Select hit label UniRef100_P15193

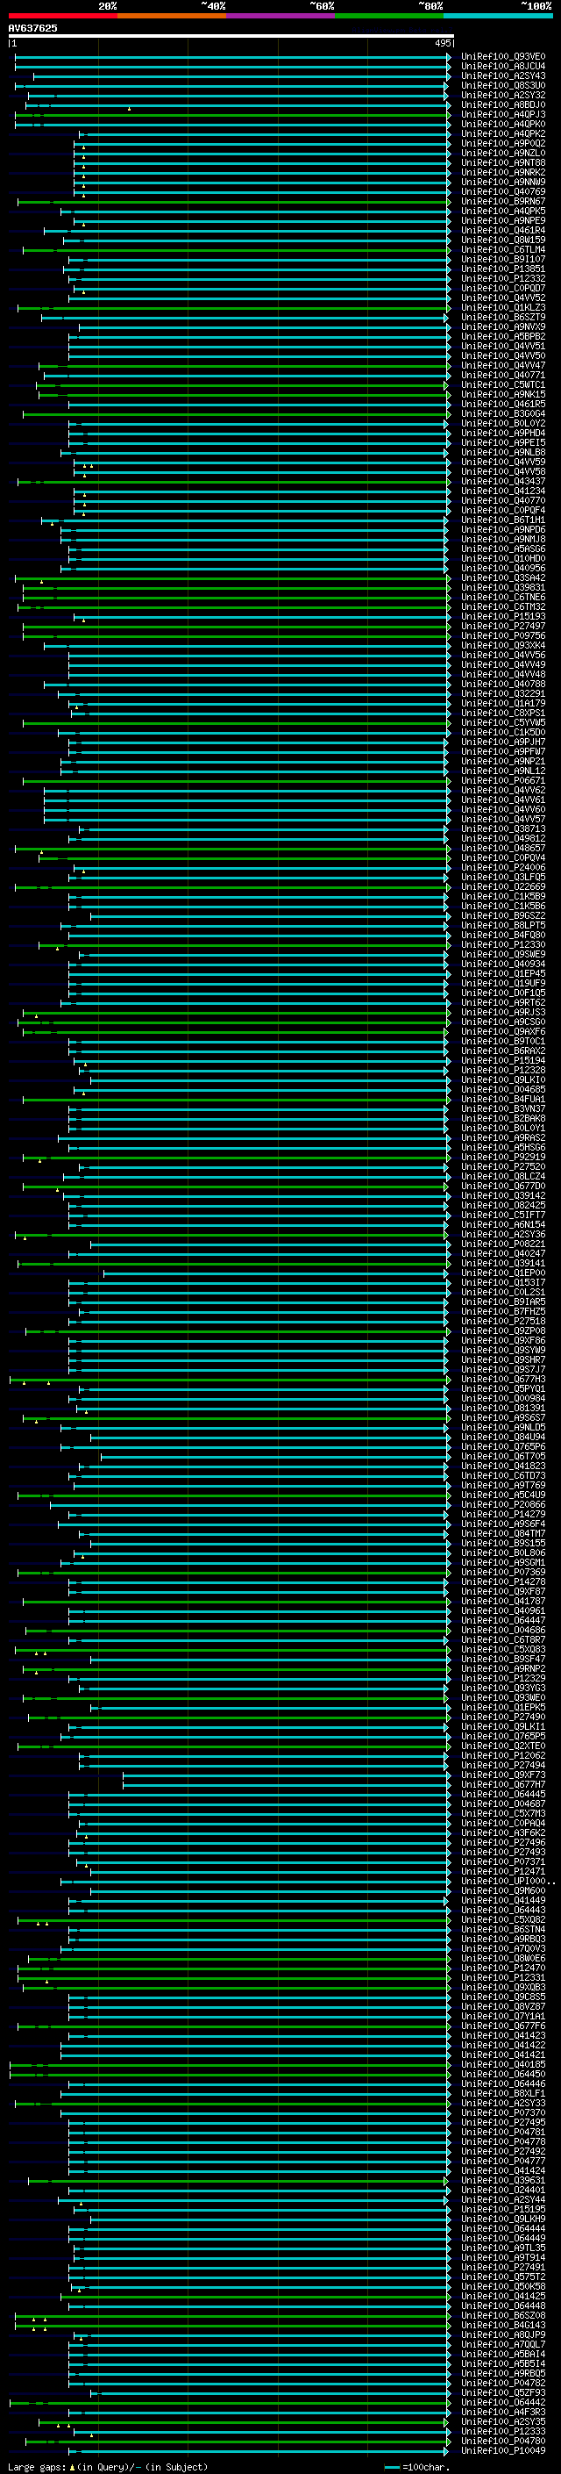click(502, 617)
